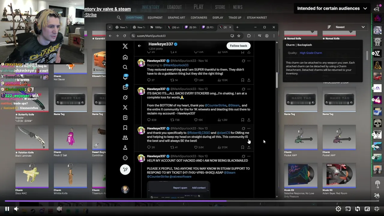
Task: Open more options on 'HELP! MY ACCOUNT' tweet
Action: click(x=249, y=156)
